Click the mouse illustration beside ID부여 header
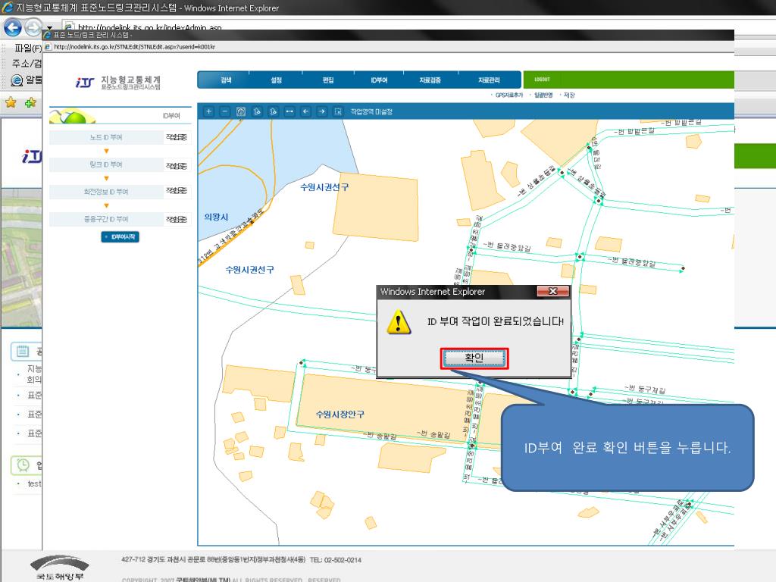The width and height of the screenshot is (776, 582). point(73,116)
